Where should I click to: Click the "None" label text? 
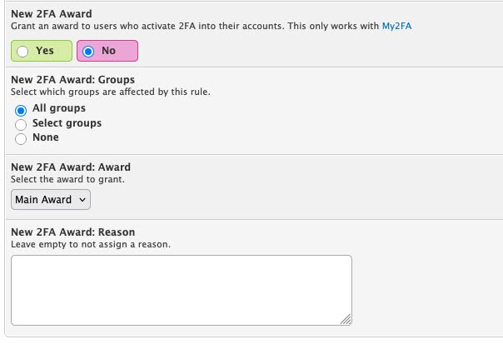tap(46, 137)
